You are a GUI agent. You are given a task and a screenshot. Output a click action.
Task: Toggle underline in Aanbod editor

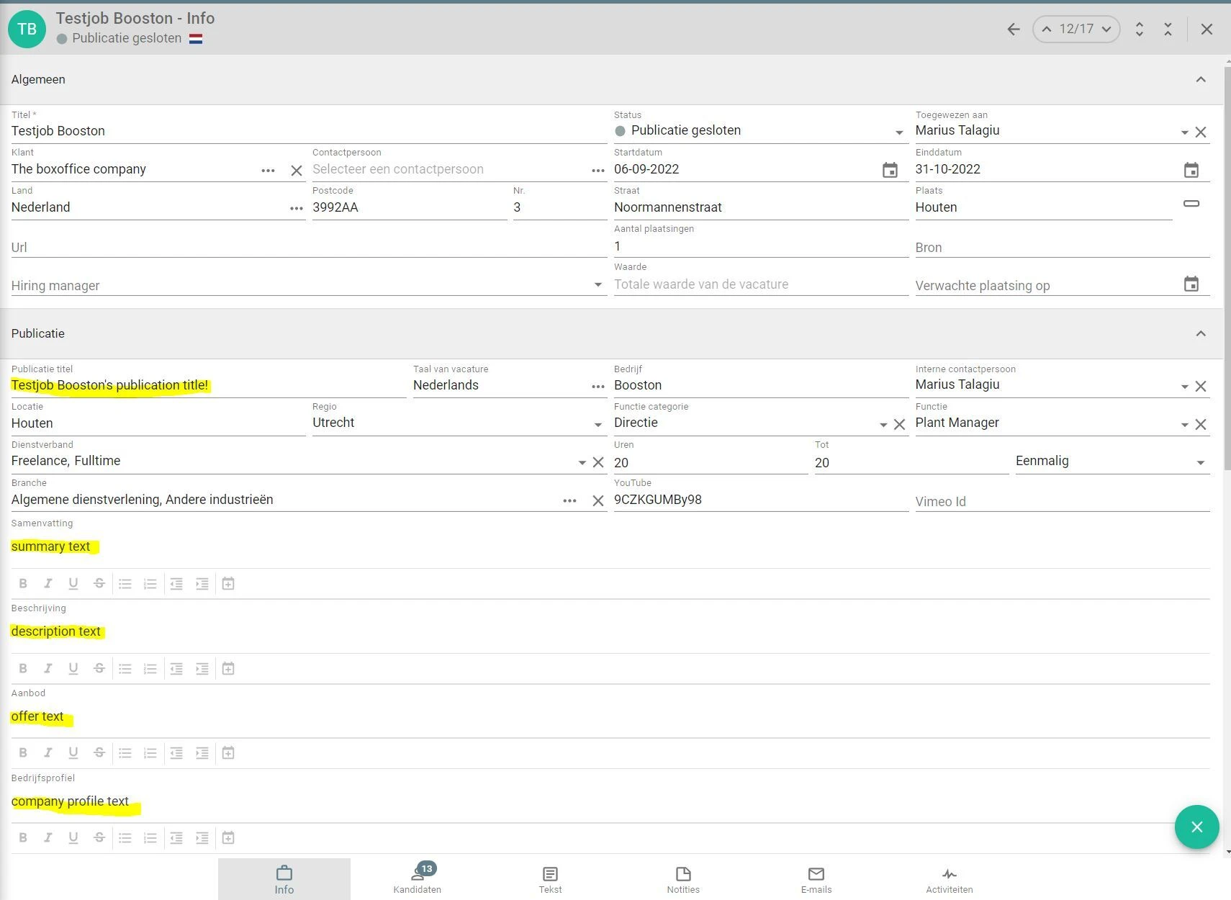pyautogui.click(x=73, y=752)
